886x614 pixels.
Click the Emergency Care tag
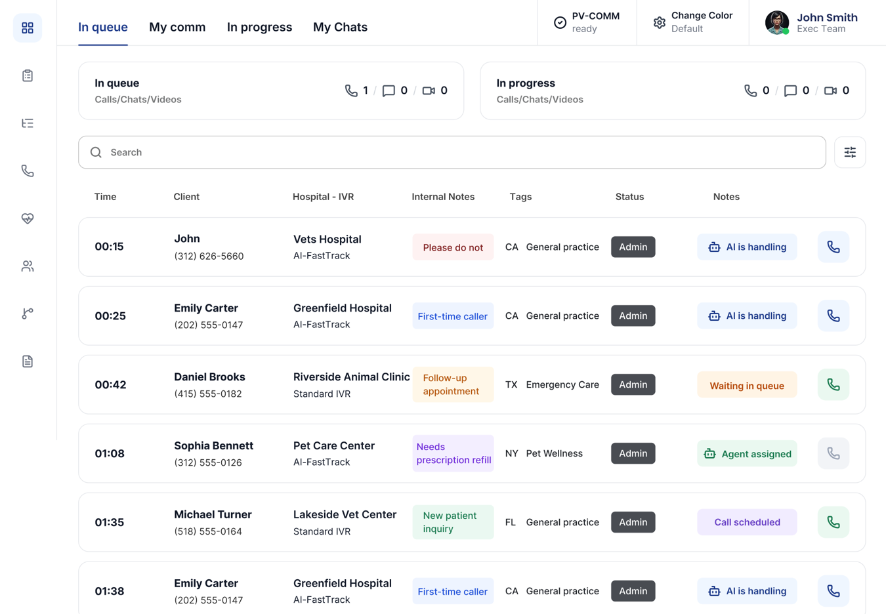562,384
